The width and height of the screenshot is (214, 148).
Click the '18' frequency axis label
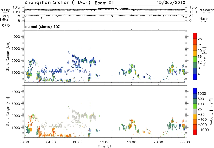18,16
